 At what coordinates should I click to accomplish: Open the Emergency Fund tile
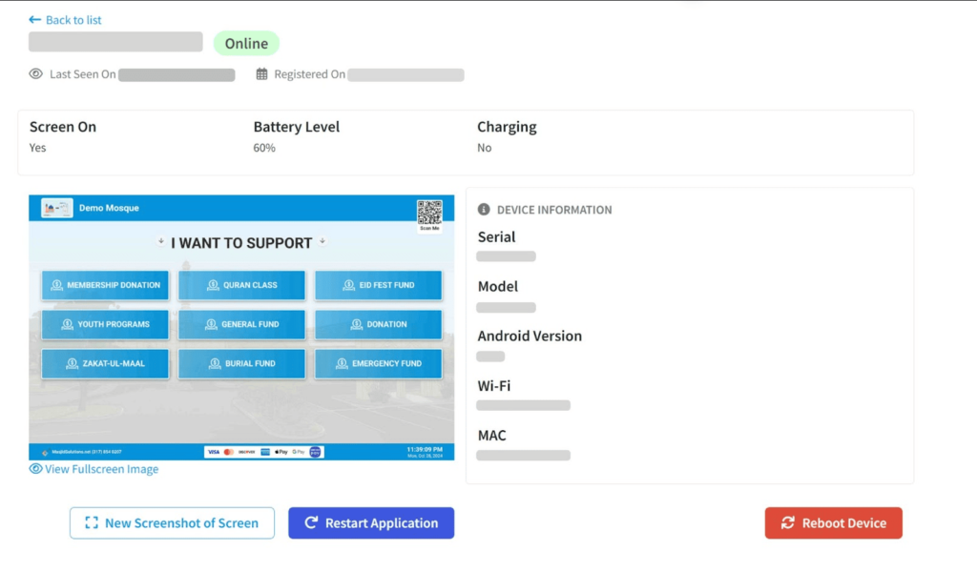click(378, 363)
